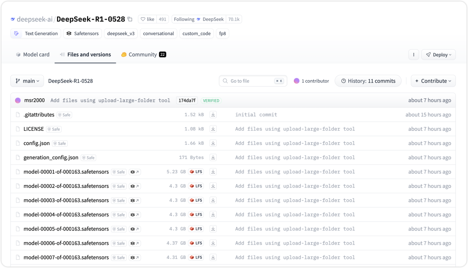Screen dimensions: 468x268
Task: Download the config.json file
Action: (x=213, y=143)
